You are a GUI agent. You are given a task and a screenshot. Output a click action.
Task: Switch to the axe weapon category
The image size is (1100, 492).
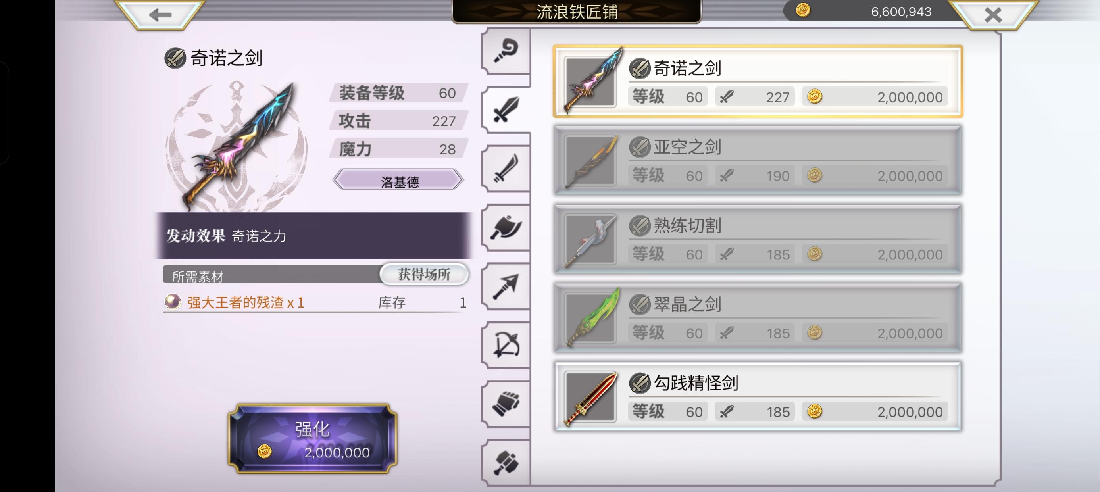[x=506, y=227]
